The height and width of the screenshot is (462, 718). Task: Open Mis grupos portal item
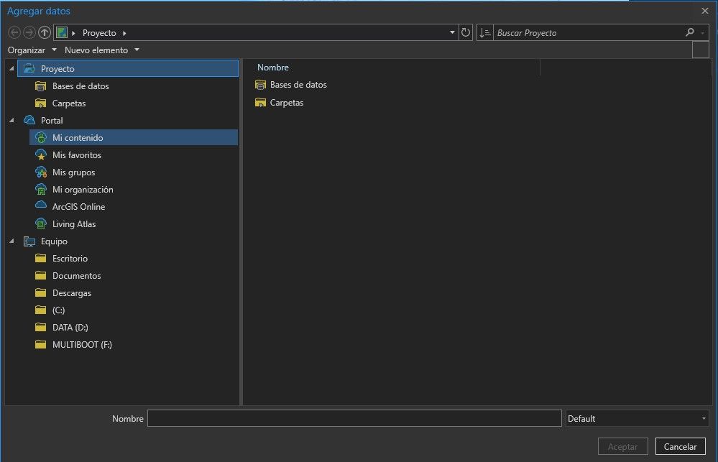coord(73,172)
